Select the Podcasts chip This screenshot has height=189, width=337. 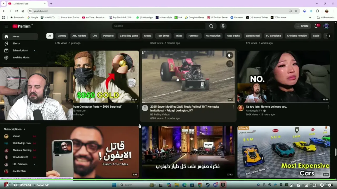pos(108,36)
